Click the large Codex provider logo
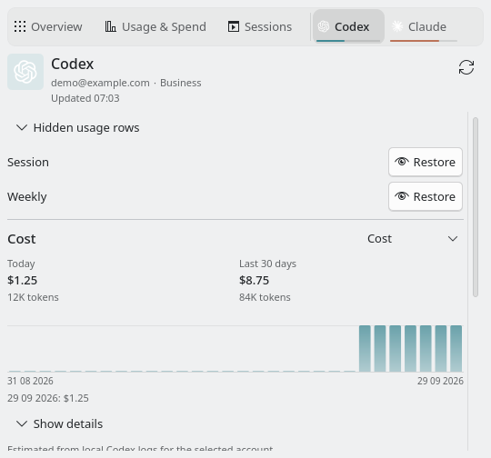Viewport: 491px width, 458px height. point(25,72)
